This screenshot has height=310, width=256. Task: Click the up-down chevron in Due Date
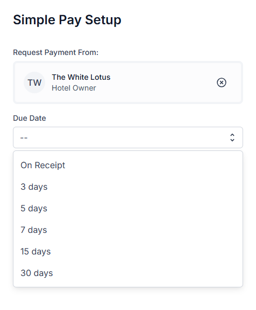point(232,137)
